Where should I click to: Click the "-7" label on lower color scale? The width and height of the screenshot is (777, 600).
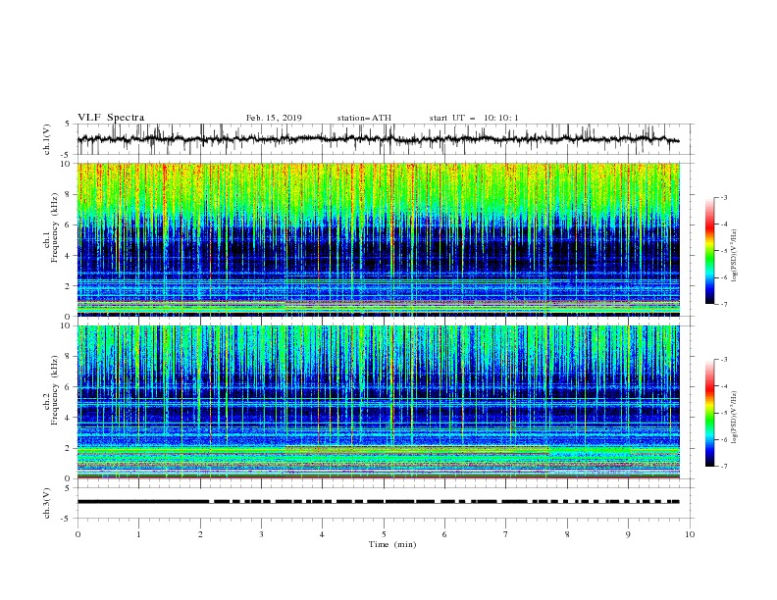click(x=723, y=466)
